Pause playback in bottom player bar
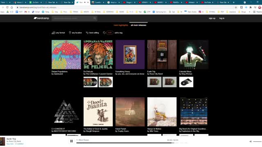 [x=71, y=141]
